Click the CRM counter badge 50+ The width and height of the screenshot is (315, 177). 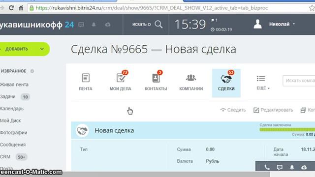coord(22,157)
